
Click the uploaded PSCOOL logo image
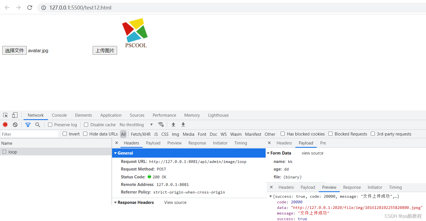click(x=135, y=33)
